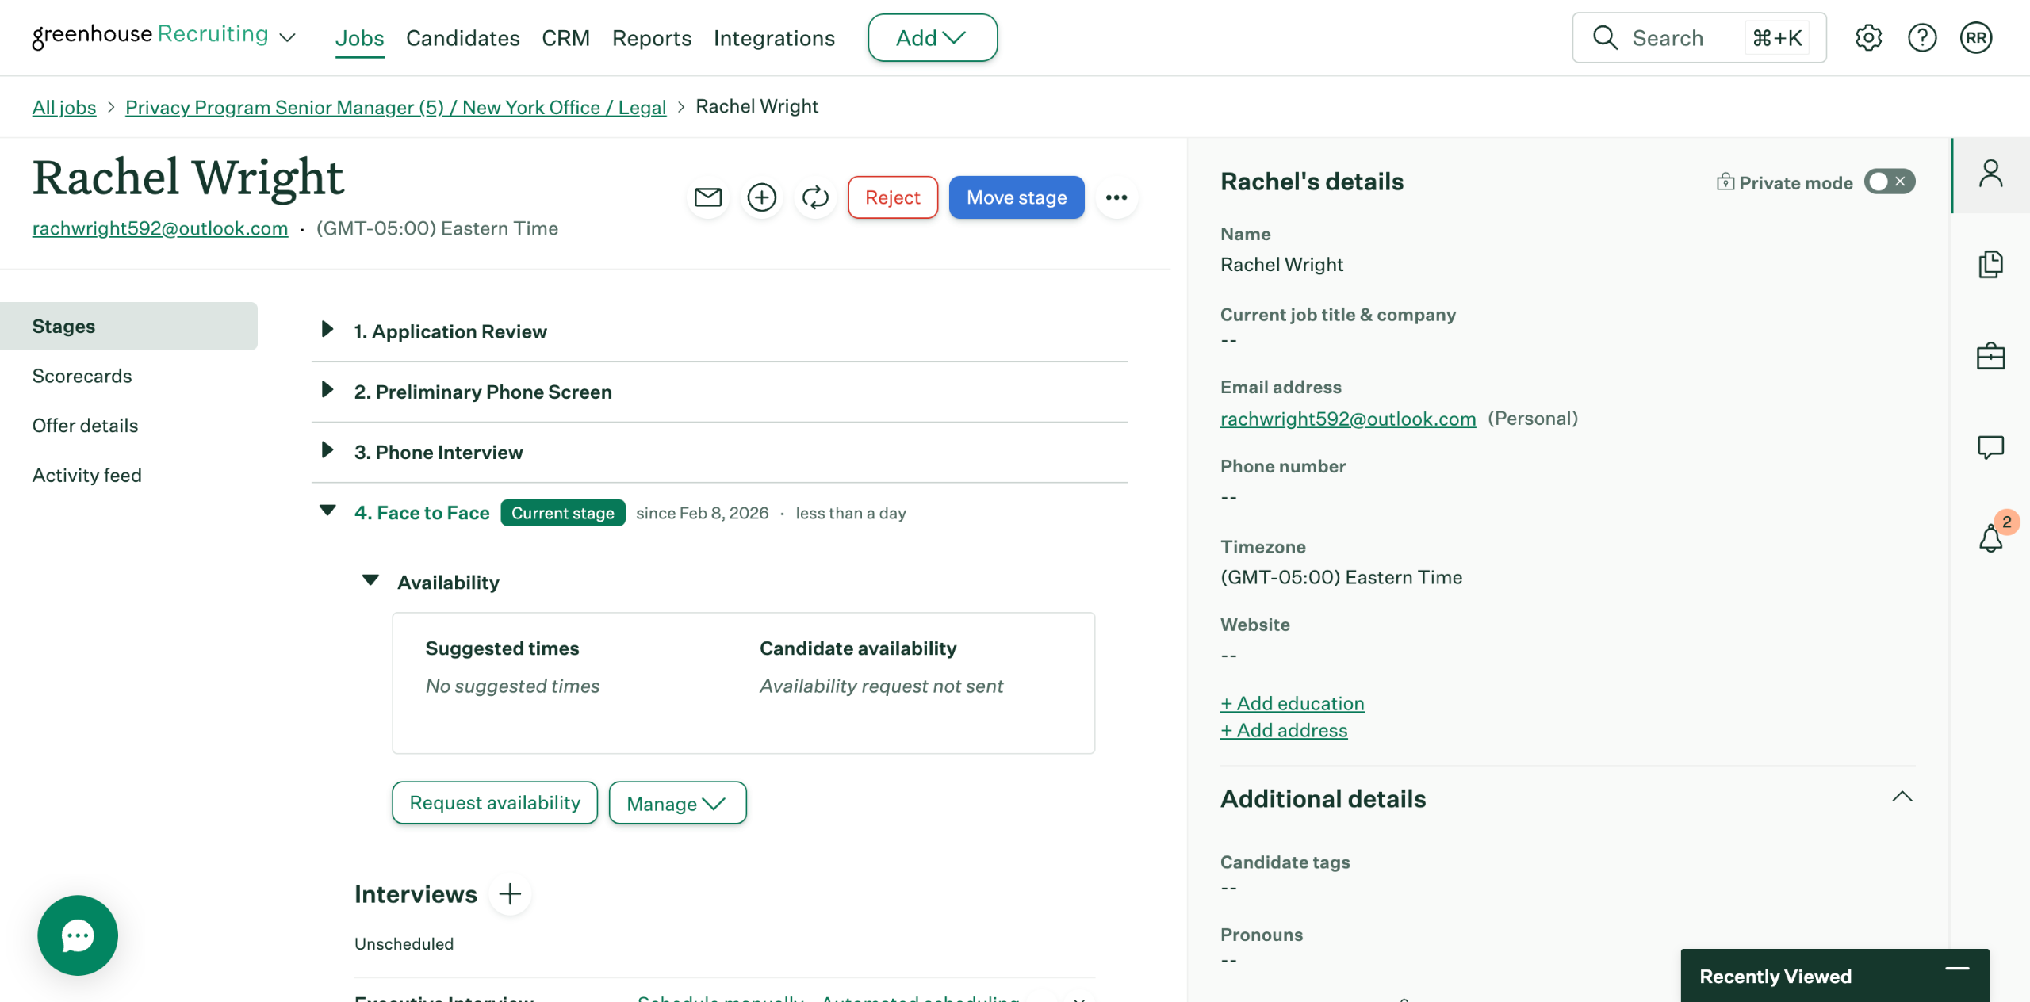
Task: Toggle Private mode switch
Action: click(x=1889, y=182)
